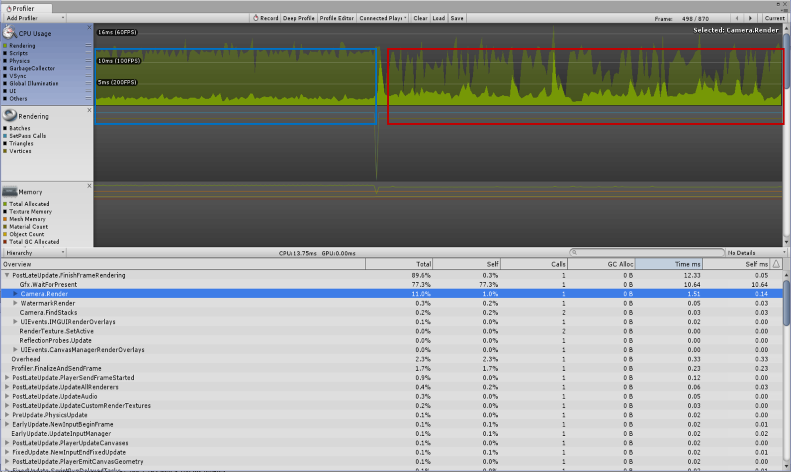The width and height of the screenshot is (791, 472).
Task: Click the reorder handle beside Physics category
Action: click(88, 61)
